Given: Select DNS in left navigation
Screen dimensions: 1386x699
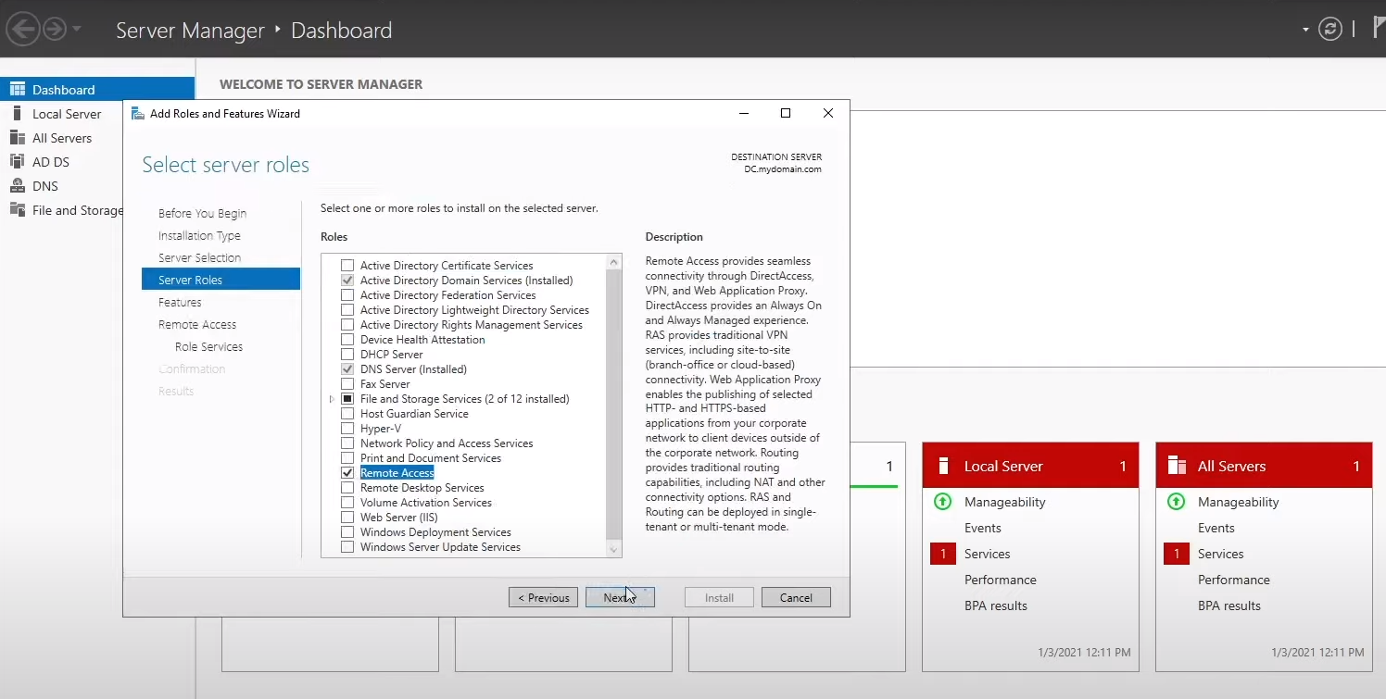Looking at the screenshot, I should tap(45, 186).
